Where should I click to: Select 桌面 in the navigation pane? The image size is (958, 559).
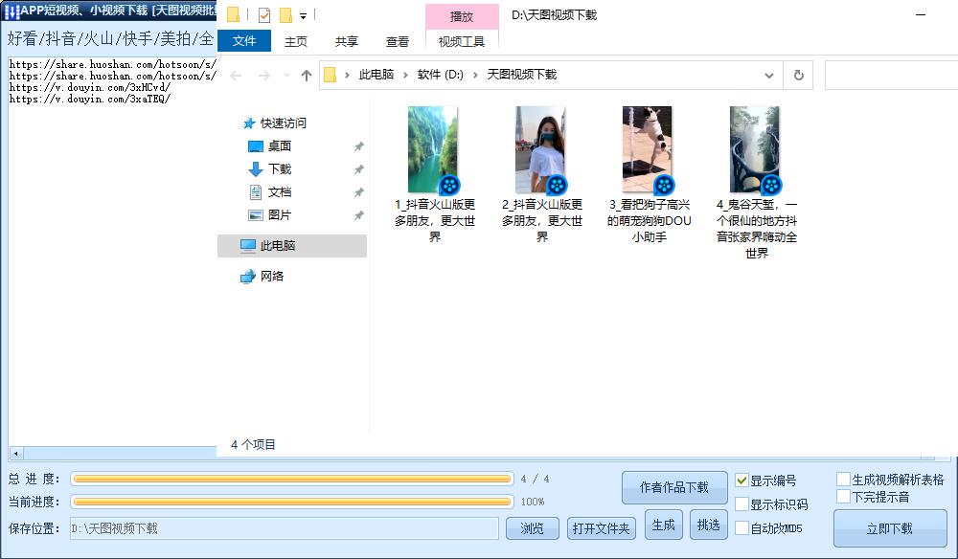(x=279, y=146)
